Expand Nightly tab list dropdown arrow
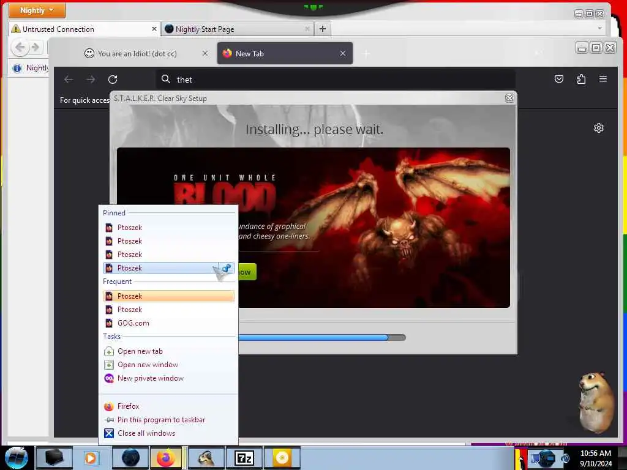The image size is (627, 470). pos(599,28)
